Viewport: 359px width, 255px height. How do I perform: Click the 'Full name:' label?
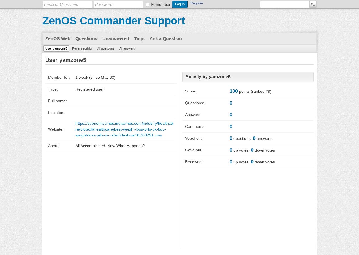point(57,101)
